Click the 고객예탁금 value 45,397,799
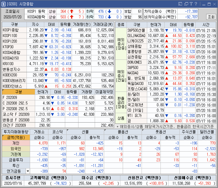 pos(37,183)
